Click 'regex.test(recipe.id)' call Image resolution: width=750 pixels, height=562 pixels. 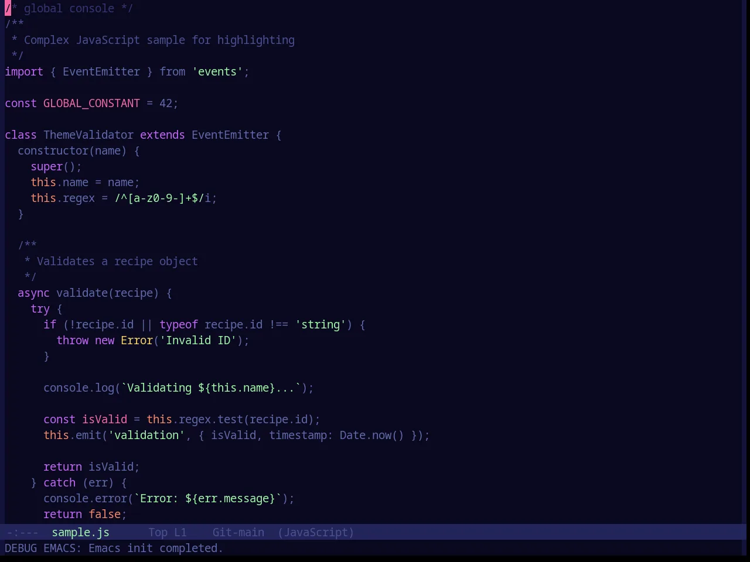pyautogui.click(x=246, y=419)
